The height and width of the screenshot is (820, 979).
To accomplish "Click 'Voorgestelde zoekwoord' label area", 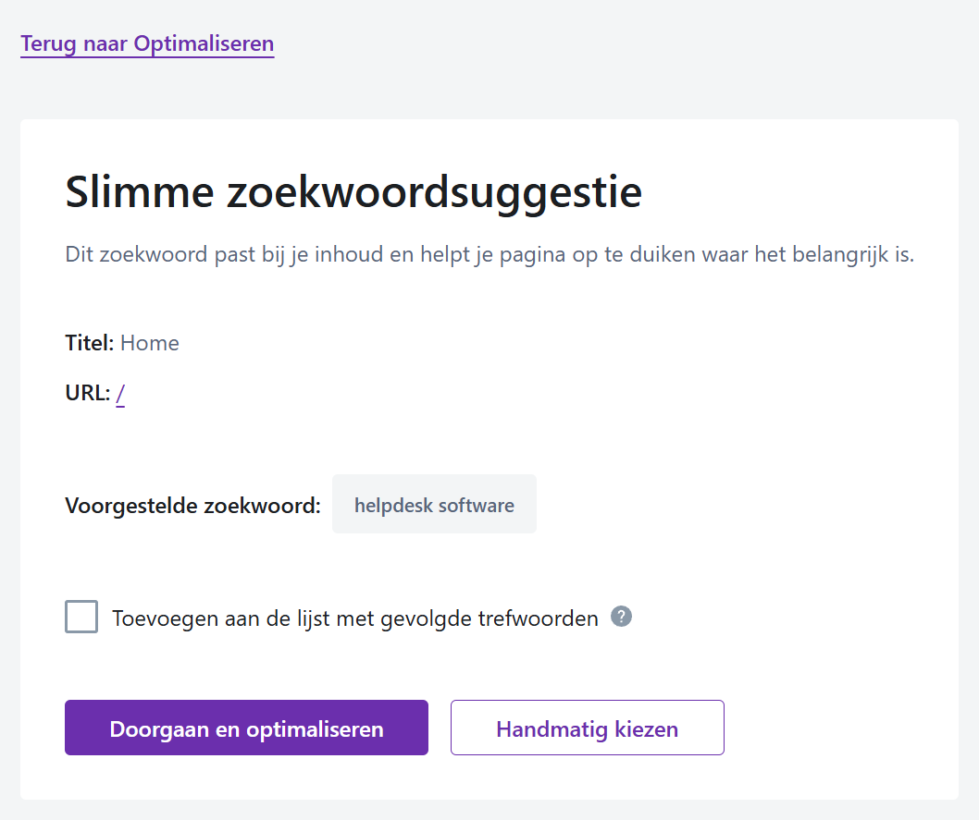I will pos(192,505).
